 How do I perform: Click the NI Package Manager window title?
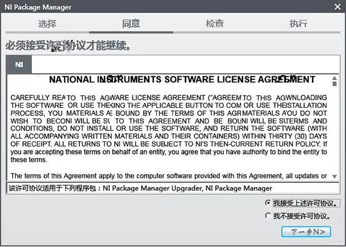pos(38,7)
